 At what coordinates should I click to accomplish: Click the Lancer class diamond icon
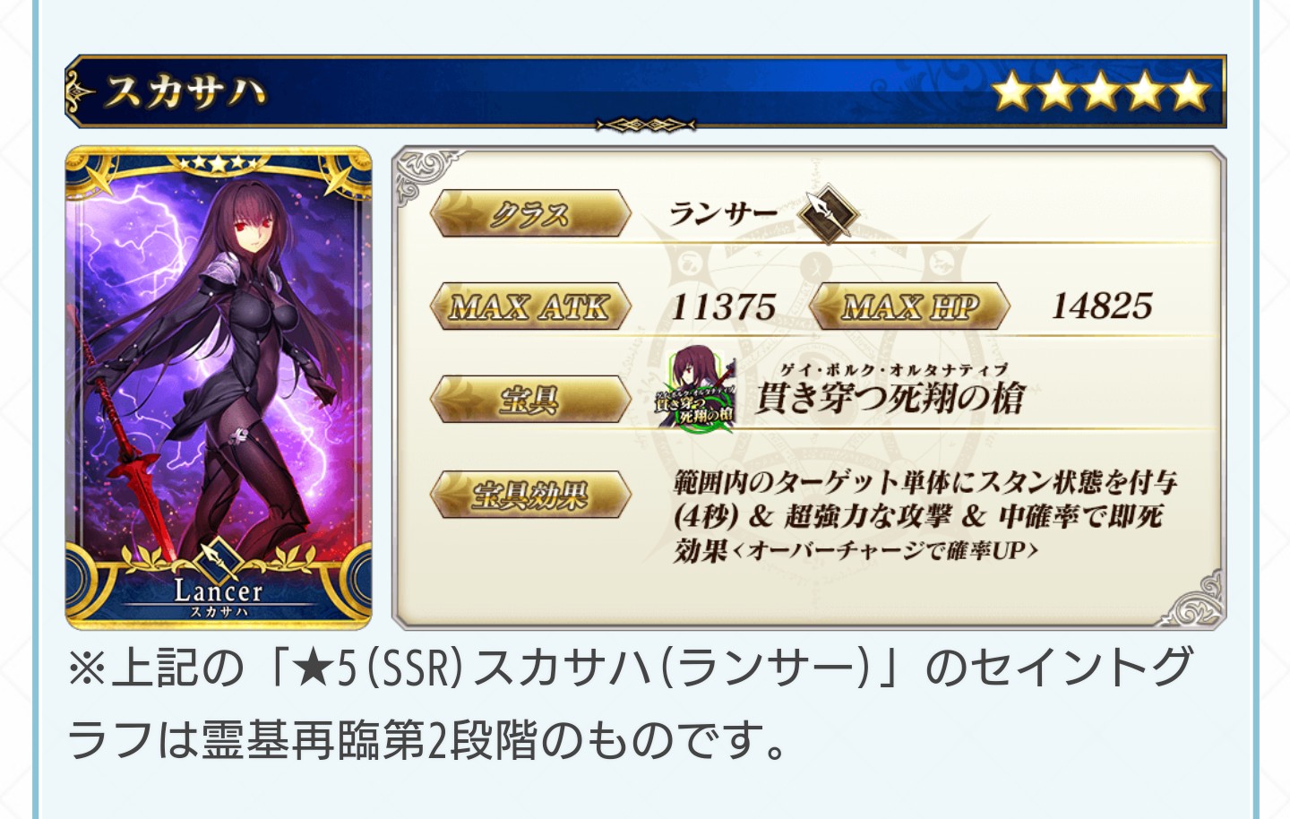(829, 214)
